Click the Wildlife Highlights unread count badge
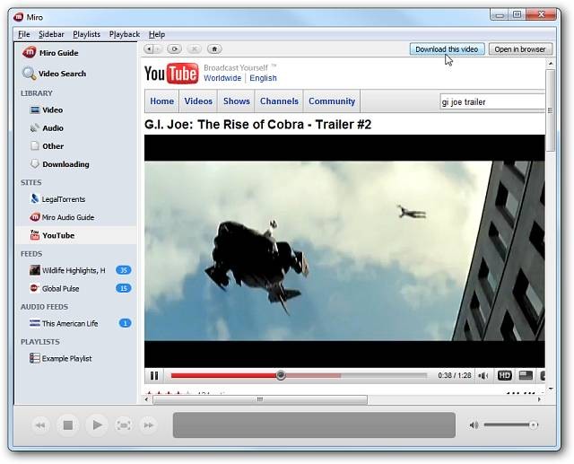This screenshot has height=464, width=574. coord(124,270)
